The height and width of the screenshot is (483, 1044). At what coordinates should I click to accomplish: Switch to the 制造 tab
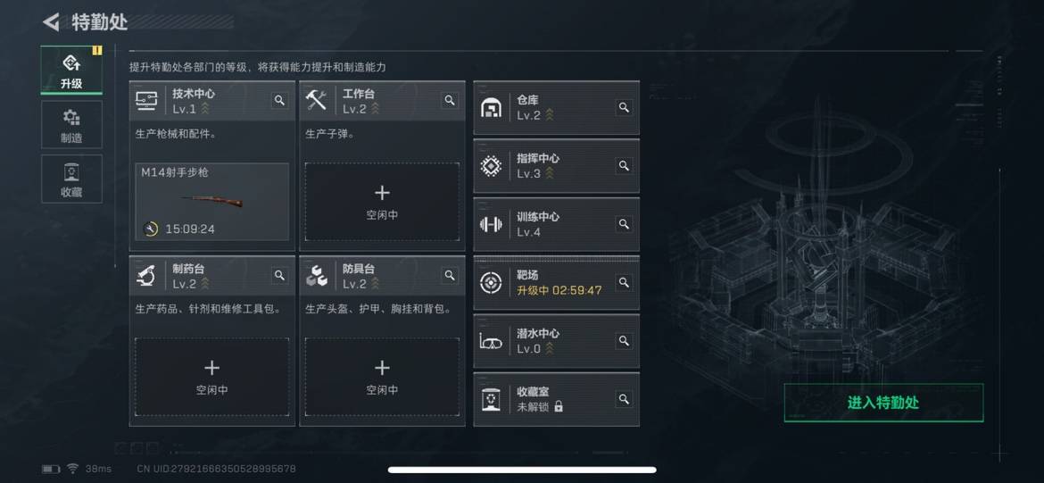pos(71,125)
